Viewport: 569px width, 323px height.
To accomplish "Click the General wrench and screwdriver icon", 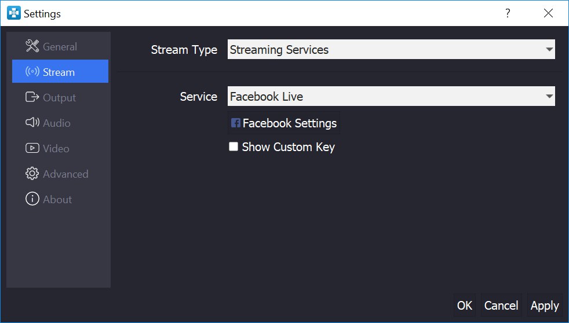I will [x=32, y=46].
